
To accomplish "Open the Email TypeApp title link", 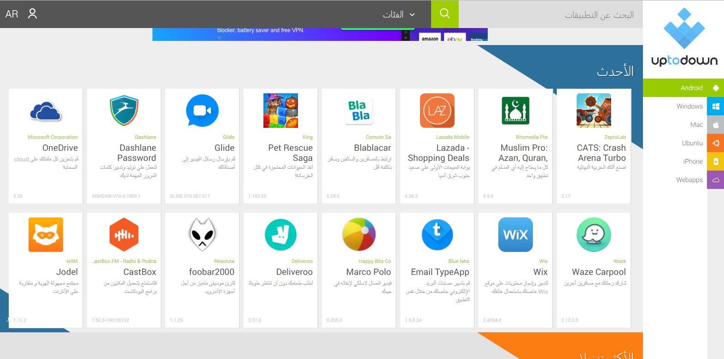I will pos(440,272).
